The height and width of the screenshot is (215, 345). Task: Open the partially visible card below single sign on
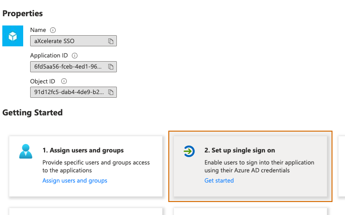tap(250, 212)
